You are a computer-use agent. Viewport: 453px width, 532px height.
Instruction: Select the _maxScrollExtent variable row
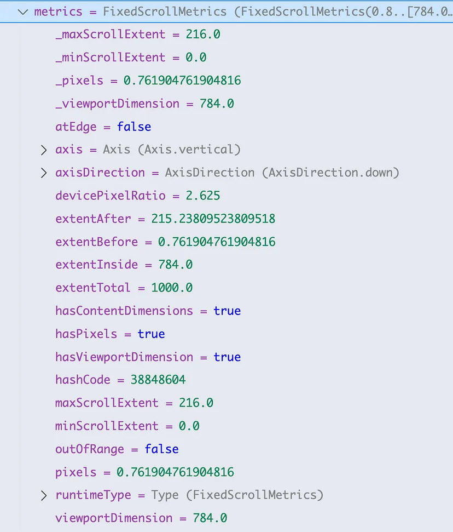point(137,35)
